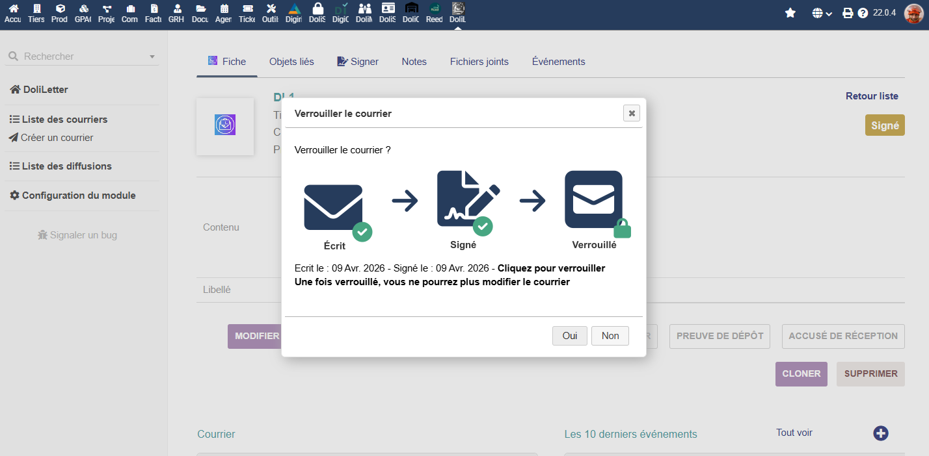
Task: Open the search box dropdown arrow
Action: pyautogui.click(x=152, y=57)
